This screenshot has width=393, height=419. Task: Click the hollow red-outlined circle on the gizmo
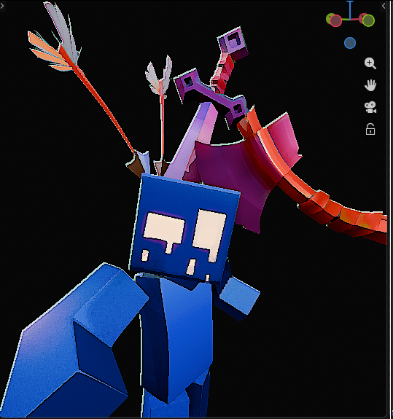pyautogui.click(x=335, y=20)
